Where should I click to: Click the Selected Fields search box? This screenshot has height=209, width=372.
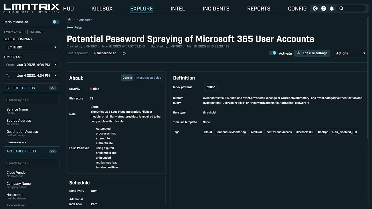31,100
